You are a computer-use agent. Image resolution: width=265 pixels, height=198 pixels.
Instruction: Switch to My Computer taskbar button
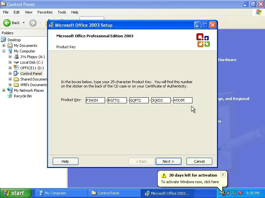62,193
